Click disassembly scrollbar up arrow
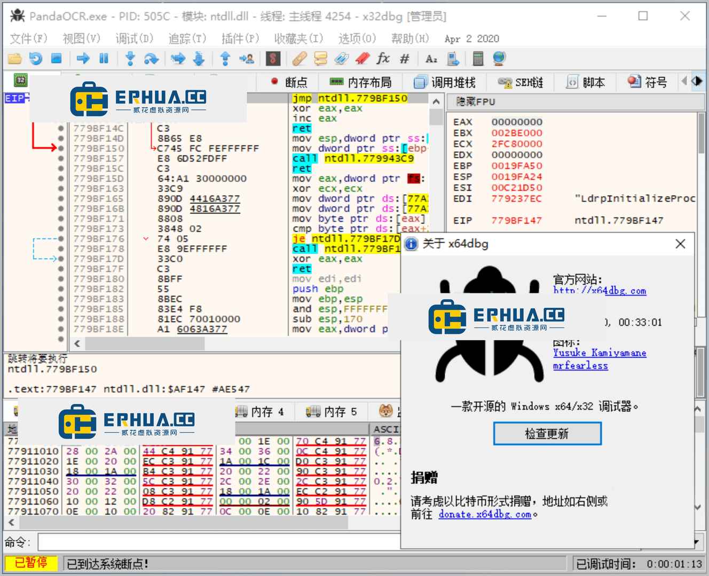 point(436,101)
